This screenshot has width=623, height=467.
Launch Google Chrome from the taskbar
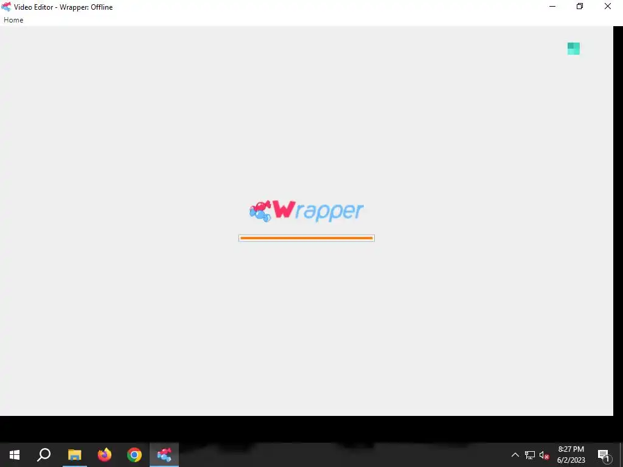134,455
